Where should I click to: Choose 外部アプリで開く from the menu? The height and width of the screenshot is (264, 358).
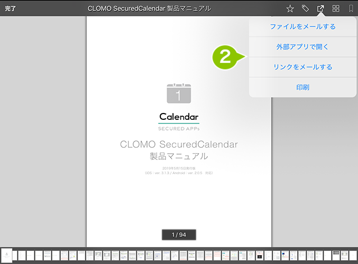tap(303, 47)
